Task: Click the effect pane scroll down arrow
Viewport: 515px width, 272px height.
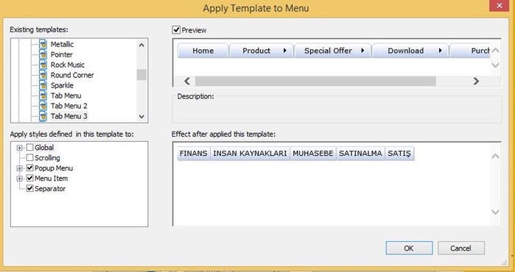Action: (496, 212)
